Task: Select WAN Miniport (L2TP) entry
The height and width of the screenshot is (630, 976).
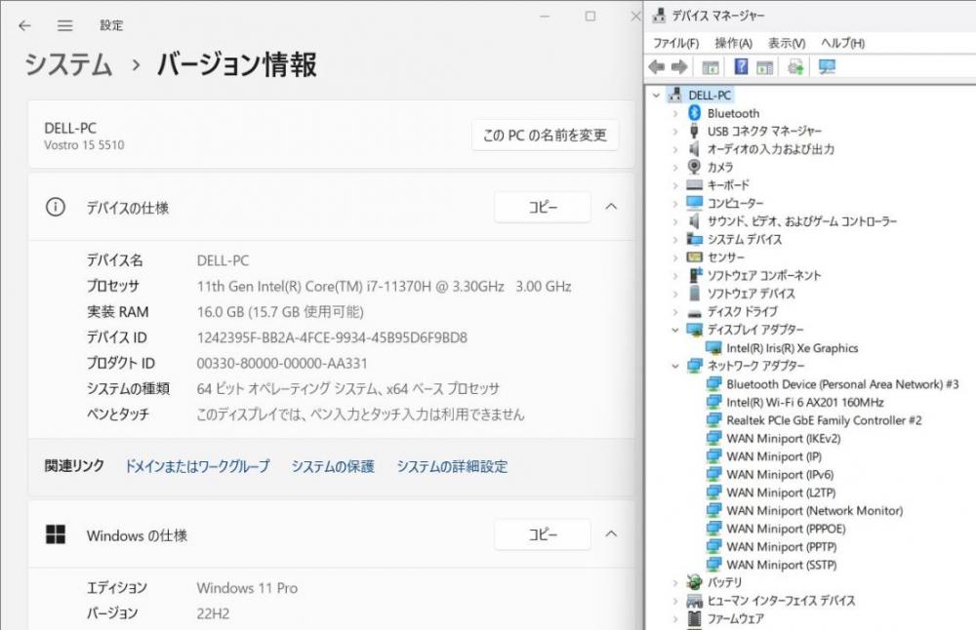Action: pyautogui.click(x=781, y=492)
